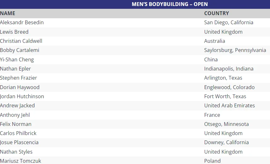Click on Lewis Breed's name
This screenshot has height=164, width=270.
click(14, 32)
